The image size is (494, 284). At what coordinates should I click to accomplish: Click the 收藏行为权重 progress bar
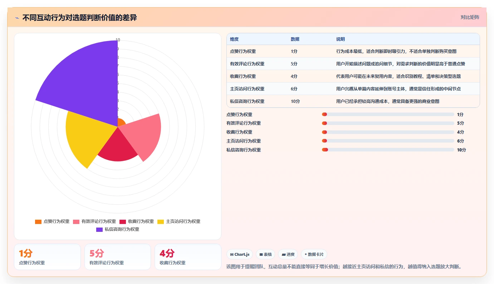click(x=388, y=132)
